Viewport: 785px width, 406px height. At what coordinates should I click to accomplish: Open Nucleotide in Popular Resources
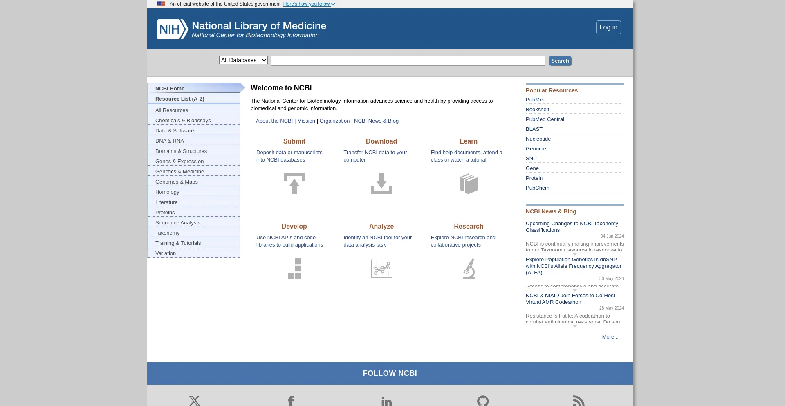[x=538, y=139]
